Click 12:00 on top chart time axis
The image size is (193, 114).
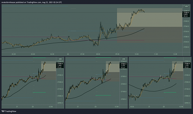pyautogui.click(x=175, y=54)
